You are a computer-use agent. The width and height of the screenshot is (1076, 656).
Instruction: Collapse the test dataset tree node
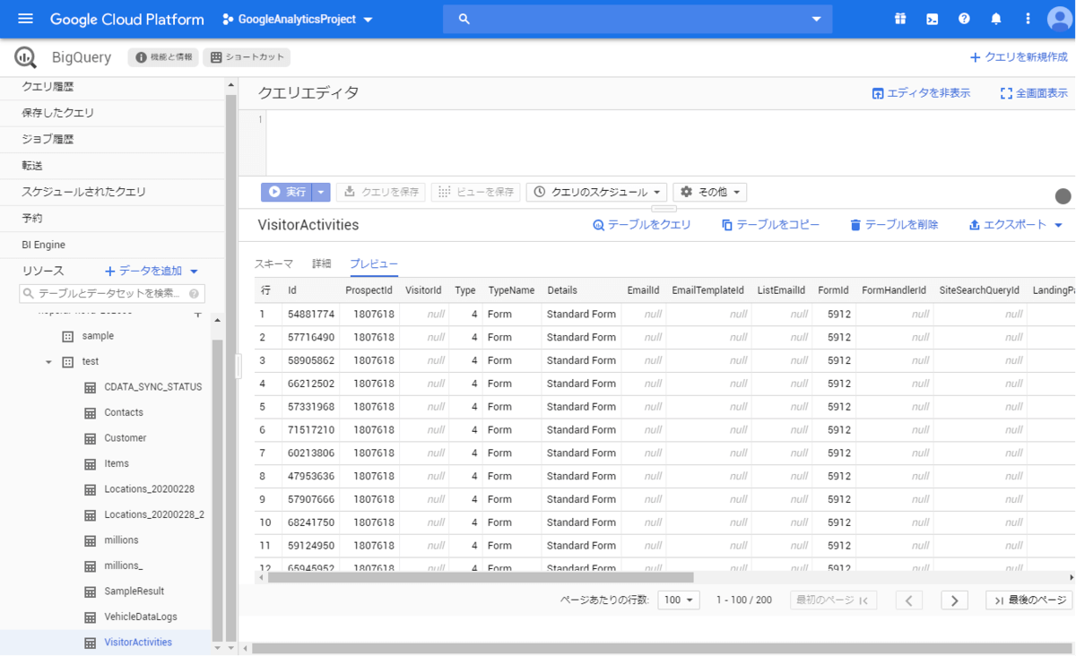point(49,362)
